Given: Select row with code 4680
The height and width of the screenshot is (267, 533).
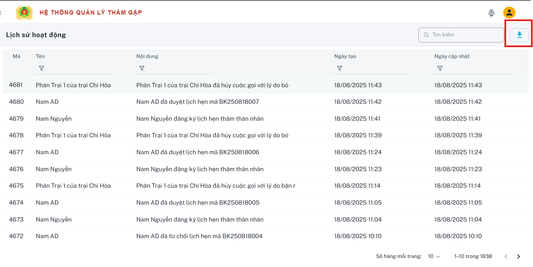Looking at the screenshot, I should point(266,102).
